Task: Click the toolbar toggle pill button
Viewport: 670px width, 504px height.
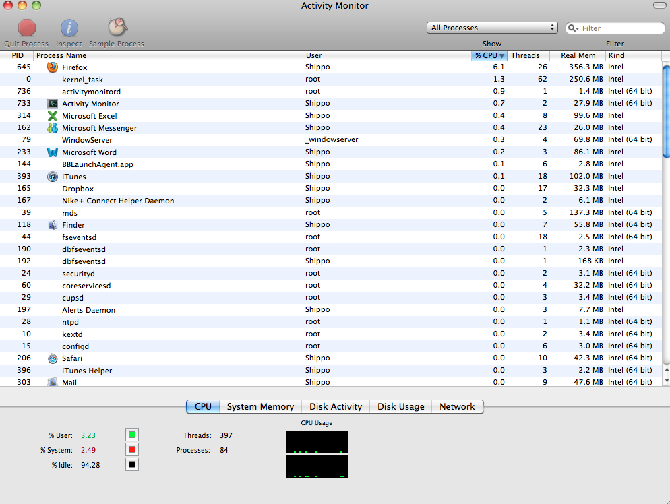Action: coord(659,5)
